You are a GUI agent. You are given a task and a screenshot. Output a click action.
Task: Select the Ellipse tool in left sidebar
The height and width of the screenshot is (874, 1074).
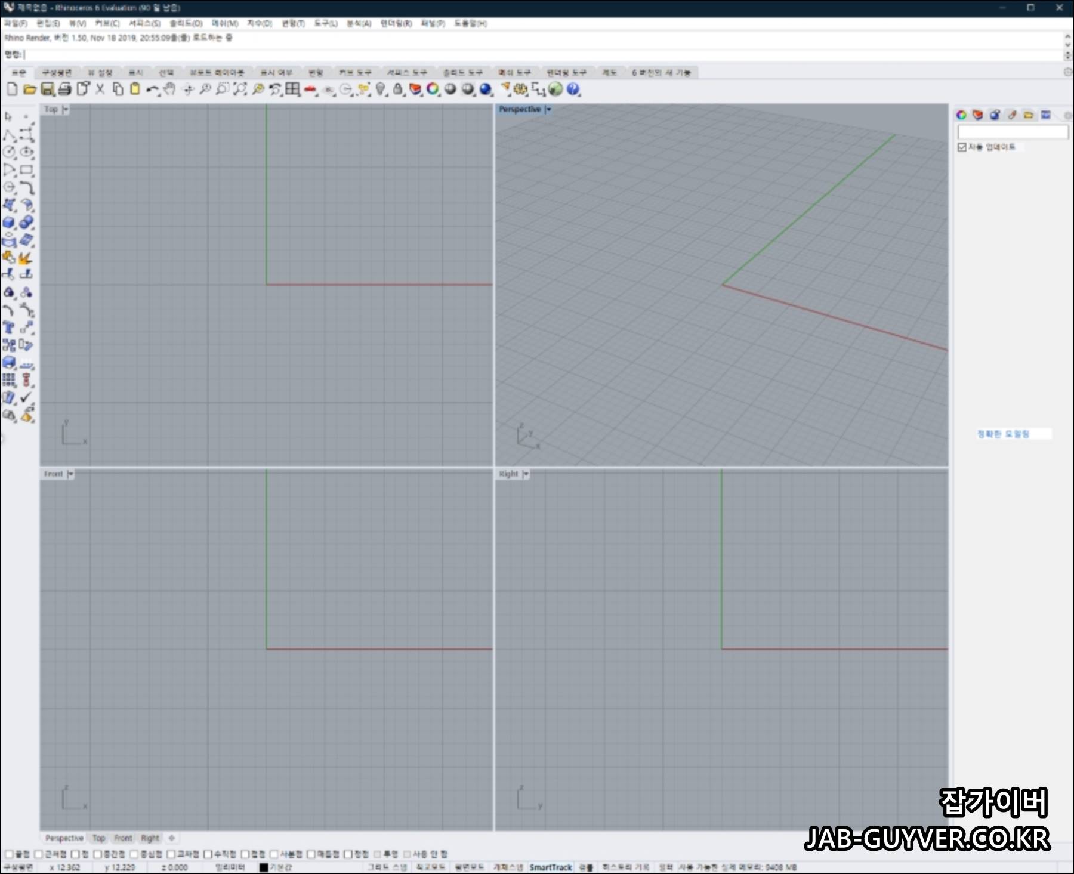click(26, 152)
